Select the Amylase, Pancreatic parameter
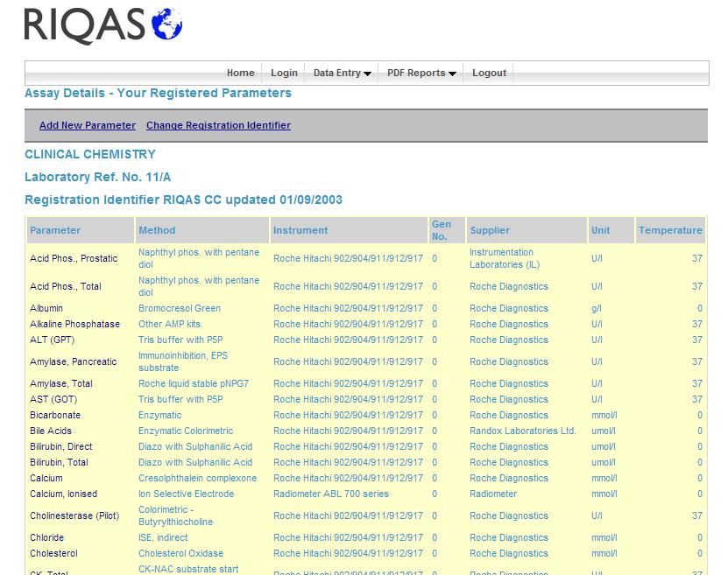Viewport: 728px width, 575px height. pos(74,361)
